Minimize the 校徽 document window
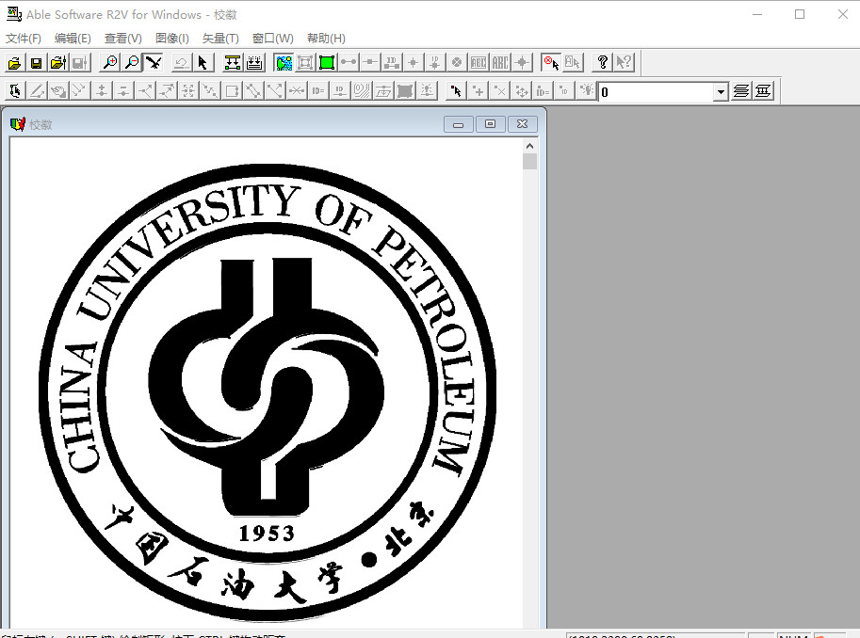 [459, 124]
